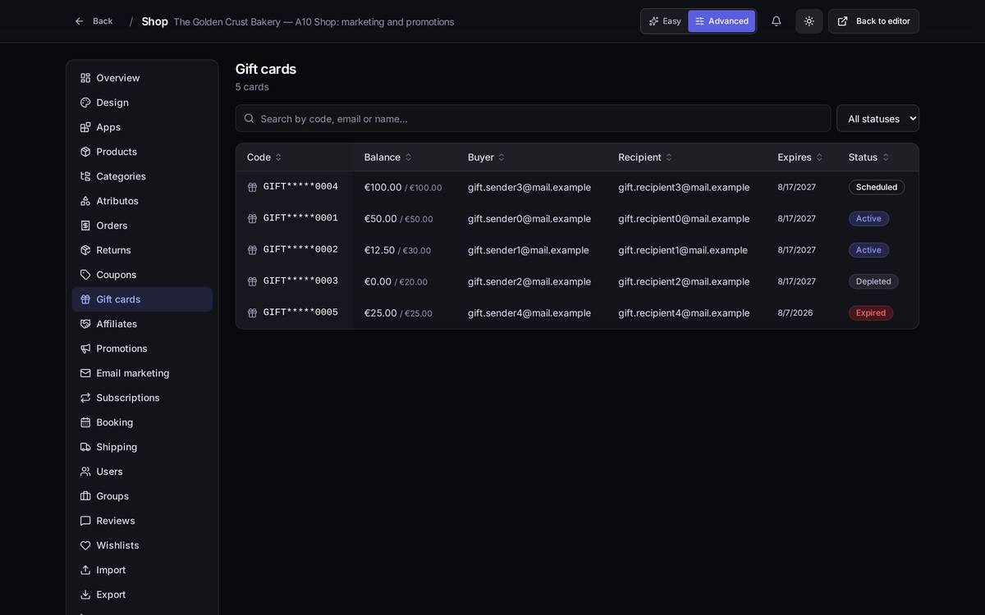Click the Back arrow button
The height and width of the screenshot is (615, 985).
tap(94, 21)
